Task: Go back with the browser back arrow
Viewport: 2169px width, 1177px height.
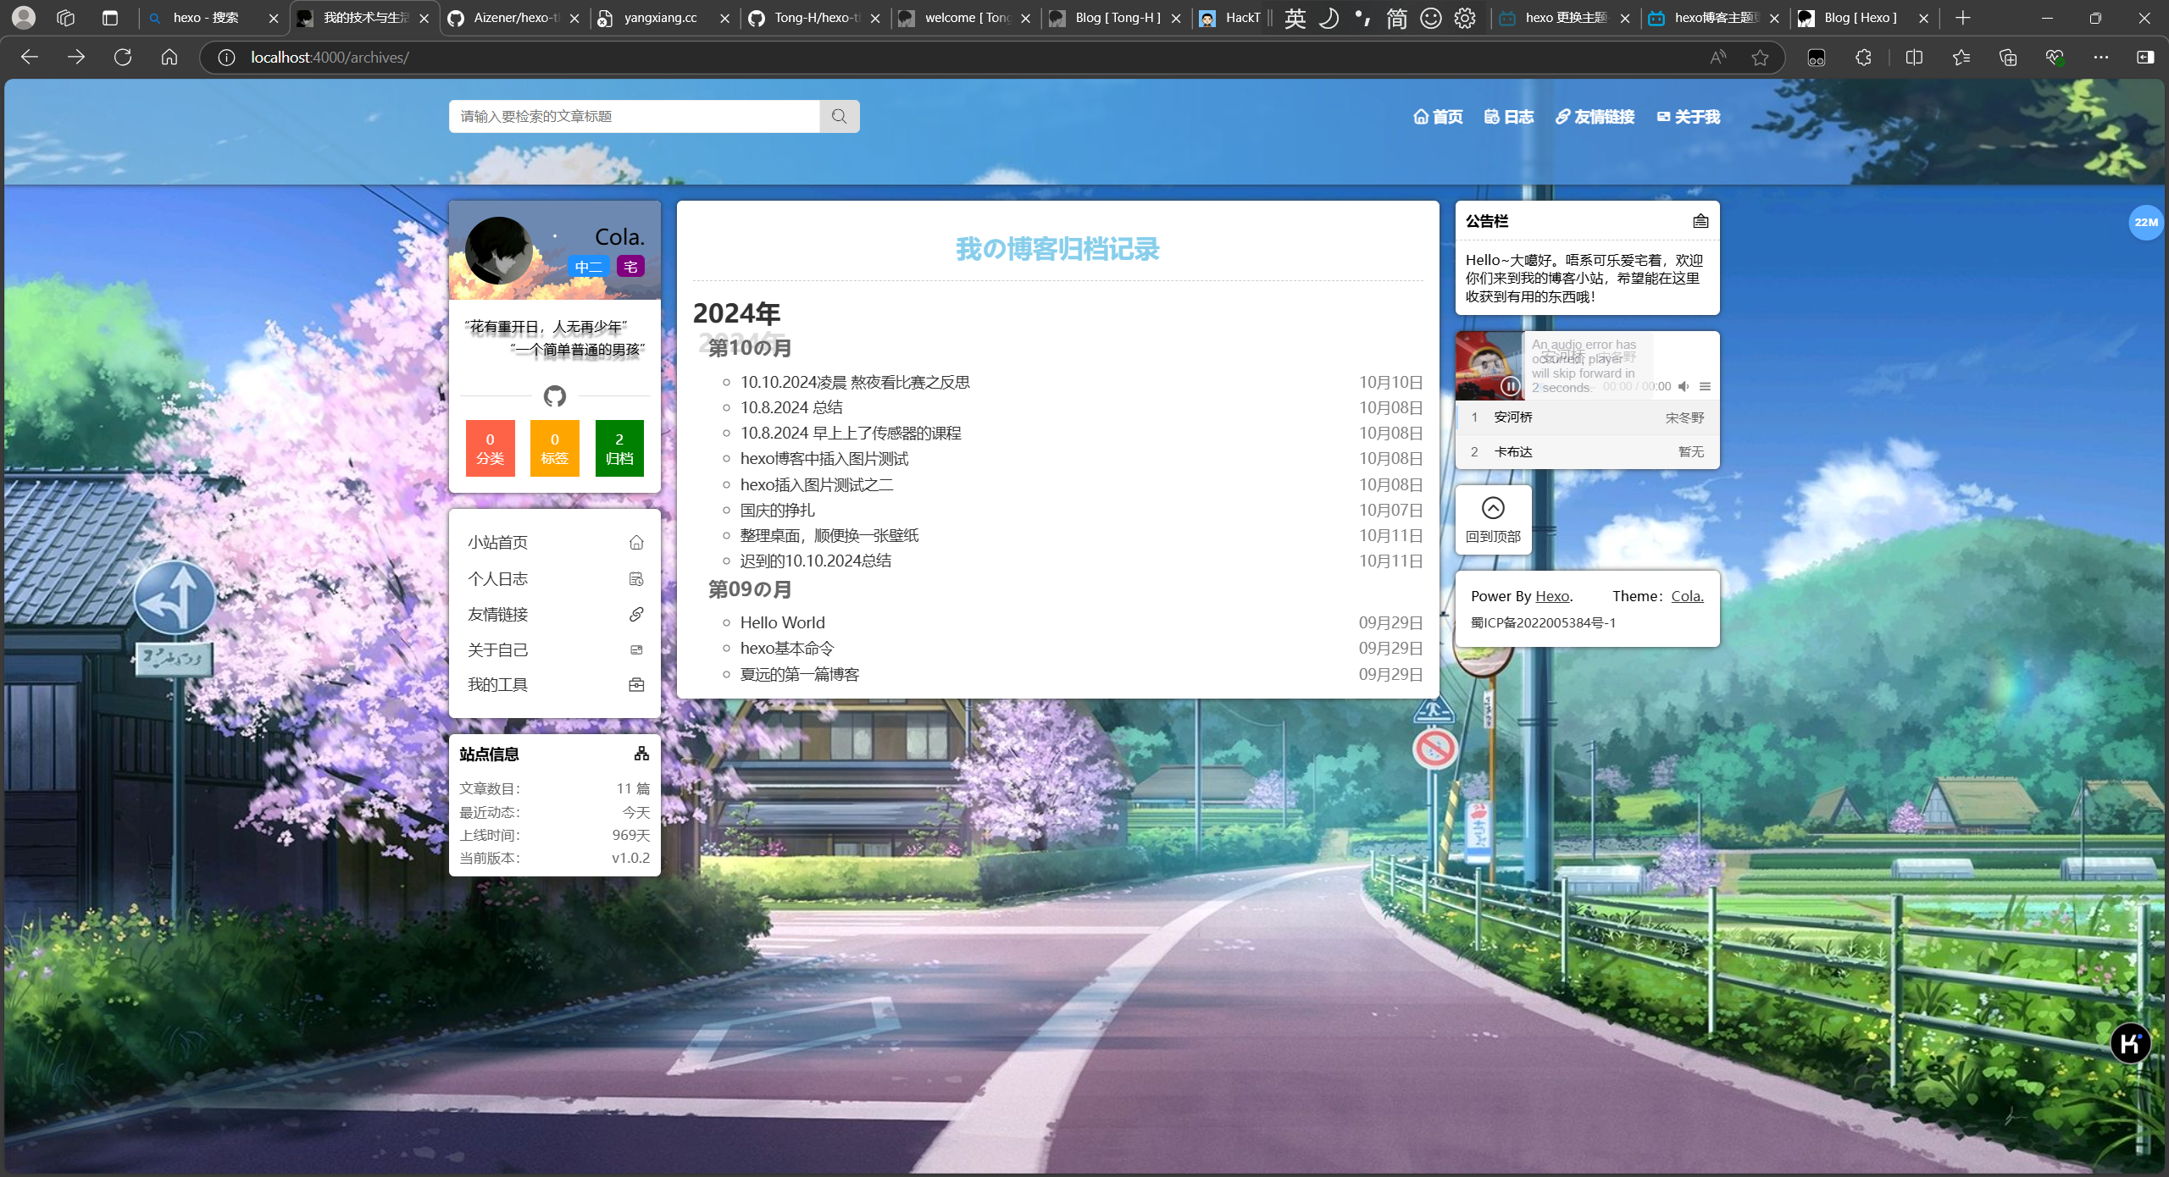Action: [30, 57]
